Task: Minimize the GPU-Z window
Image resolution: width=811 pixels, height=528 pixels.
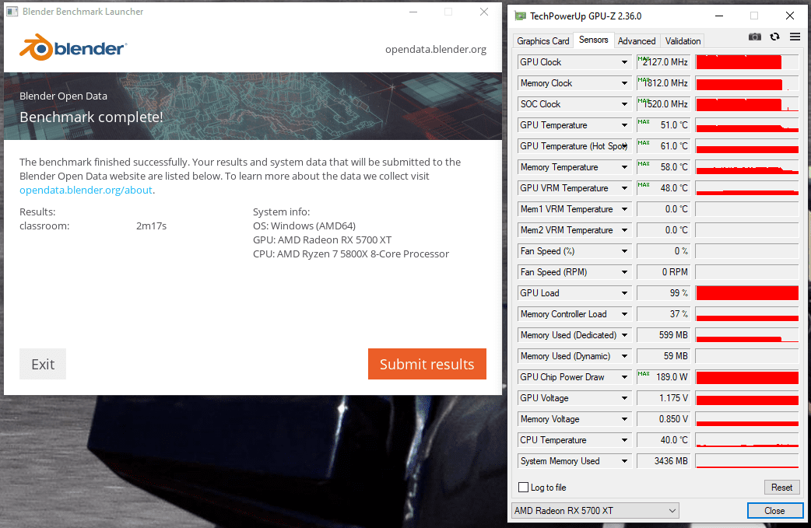Action: [x=719, y=16]
